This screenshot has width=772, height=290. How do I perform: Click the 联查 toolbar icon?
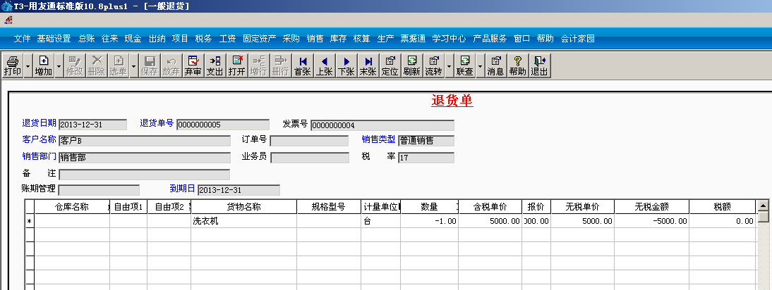(x=465, y=65)
